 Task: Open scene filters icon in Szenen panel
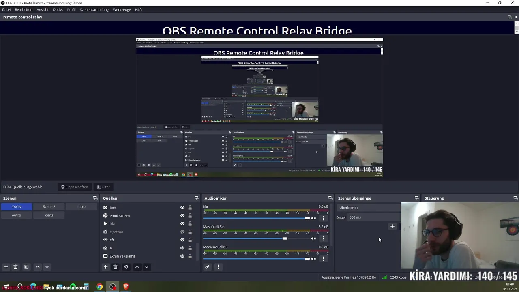coord(26,267)
